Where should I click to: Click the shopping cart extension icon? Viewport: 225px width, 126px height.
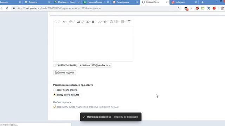[208, 8]
